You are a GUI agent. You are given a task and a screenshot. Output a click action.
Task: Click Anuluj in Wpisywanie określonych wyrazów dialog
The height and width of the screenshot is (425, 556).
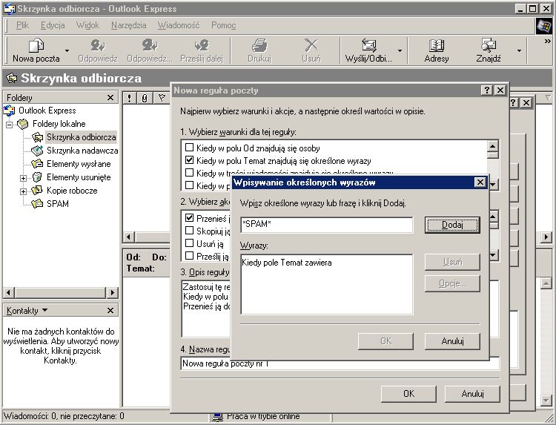[452, 341]
